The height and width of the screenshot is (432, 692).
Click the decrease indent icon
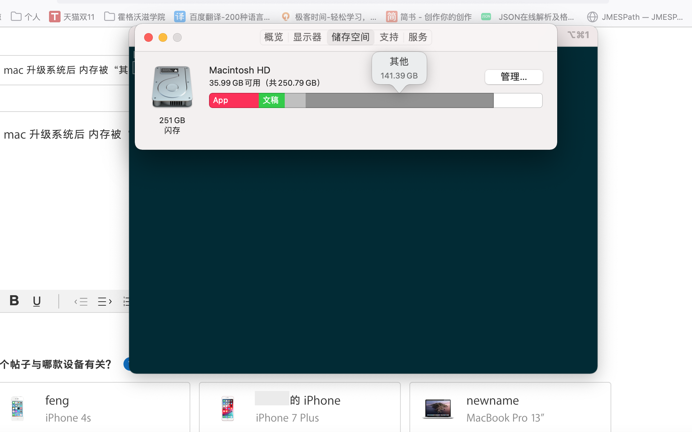coord(81,301)
